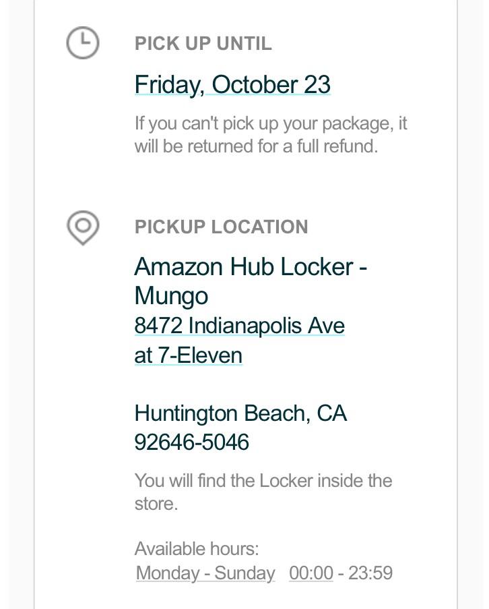
Task: Select the PICKUP LOCATION heading
Action: pos(221,227)
